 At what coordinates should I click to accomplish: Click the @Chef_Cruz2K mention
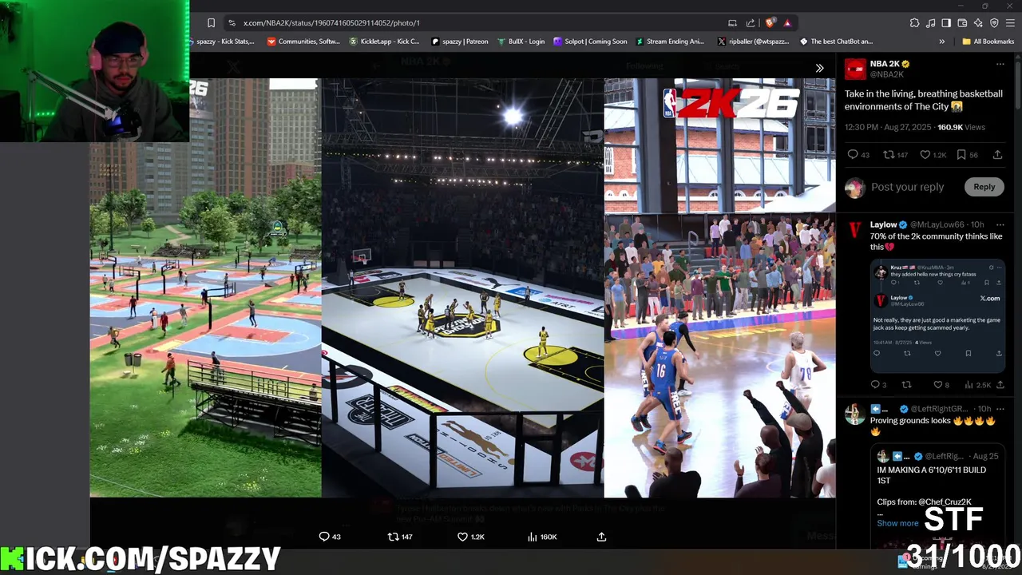[x=945, y=502]
